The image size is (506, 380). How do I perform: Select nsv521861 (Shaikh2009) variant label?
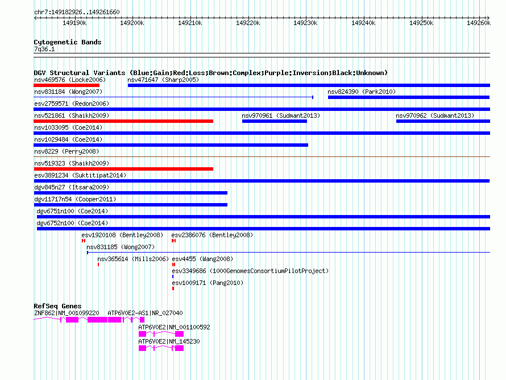pos(72,115)
